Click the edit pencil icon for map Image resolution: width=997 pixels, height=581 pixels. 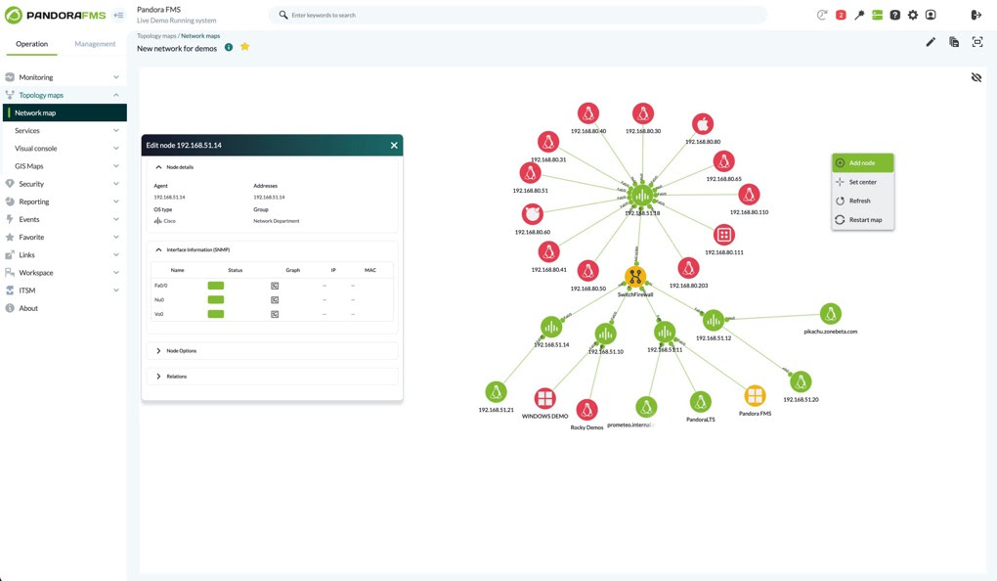[x=931, y=42]
